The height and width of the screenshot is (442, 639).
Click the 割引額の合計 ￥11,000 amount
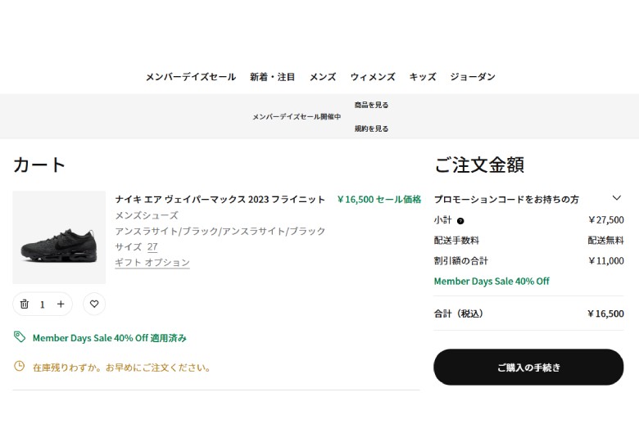click(605, 261)
